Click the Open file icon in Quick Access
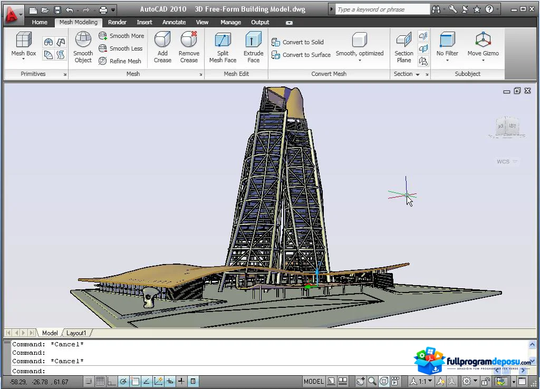This screenshot has width=540, height=389. (x=45, y=10)
